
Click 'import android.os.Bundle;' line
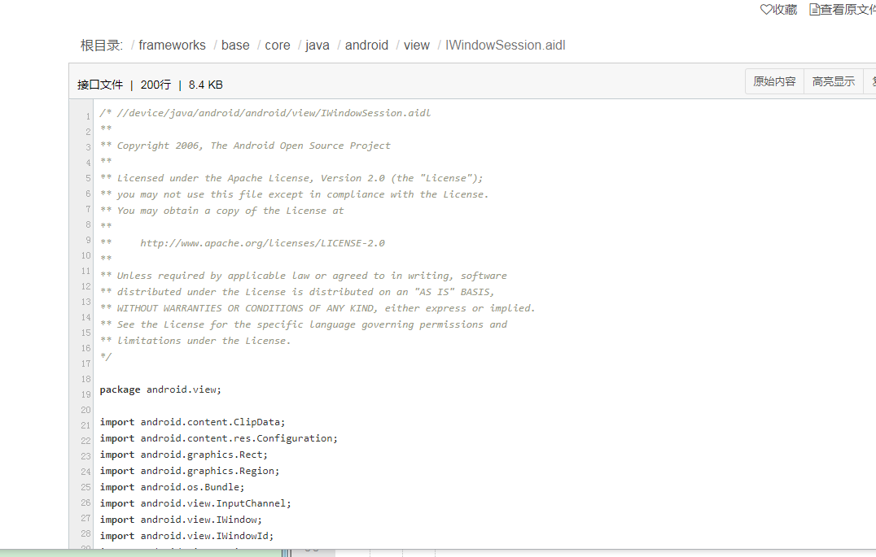(172, 487)
